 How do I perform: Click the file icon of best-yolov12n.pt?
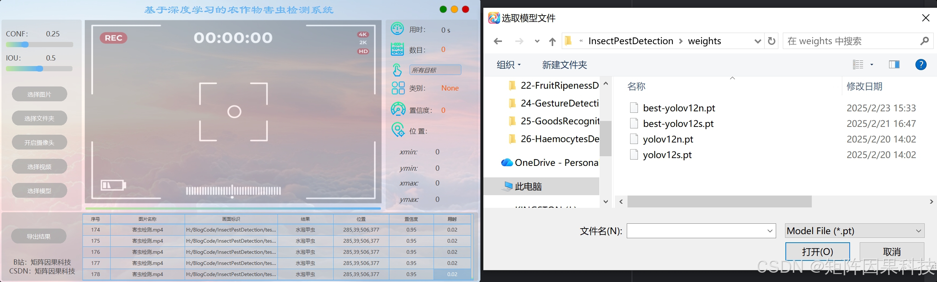click(634, 108)
